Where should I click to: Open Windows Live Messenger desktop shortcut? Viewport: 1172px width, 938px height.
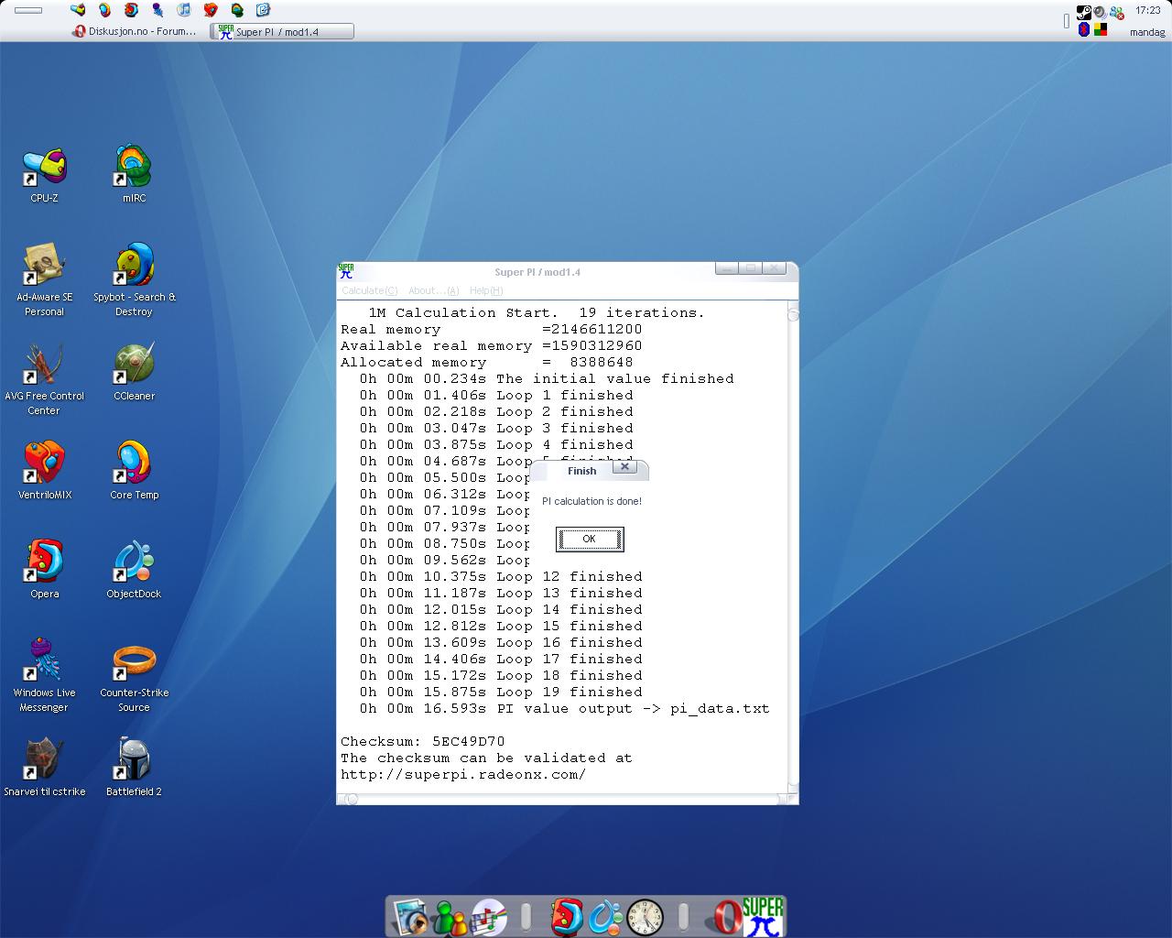click(x=44, y=676)
